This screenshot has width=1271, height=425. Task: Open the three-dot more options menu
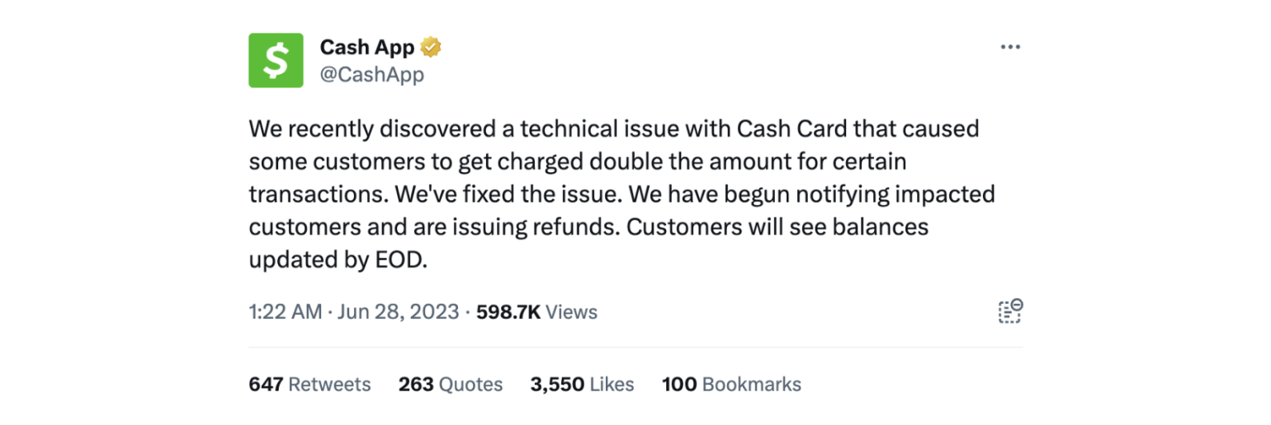tap(1010, 47)
